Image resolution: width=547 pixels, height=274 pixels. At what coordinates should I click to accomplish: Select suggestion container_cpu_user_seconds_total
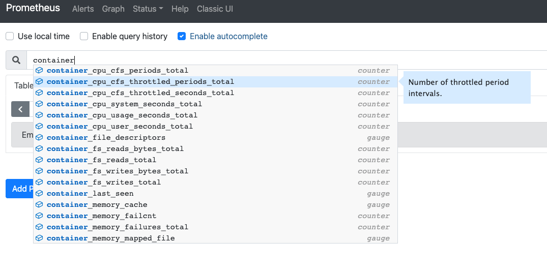pos(215,126)
